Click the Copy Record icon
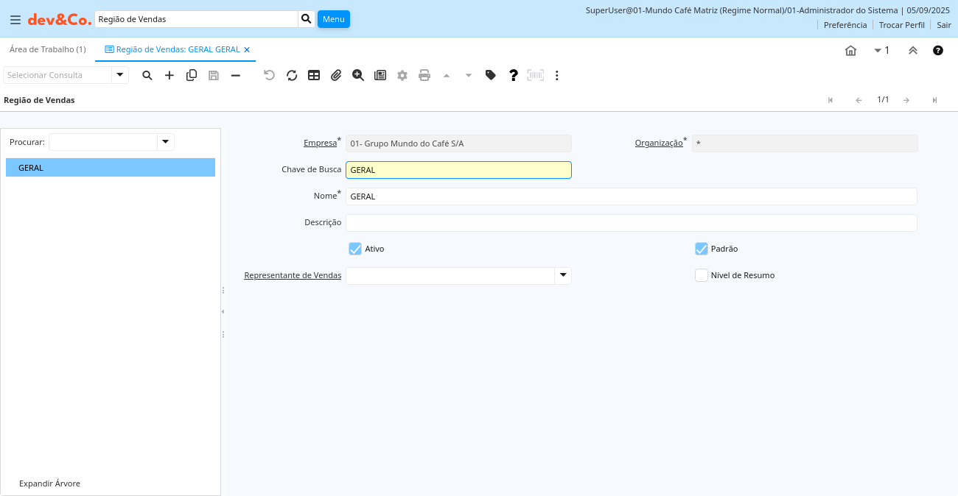 (192, 75)
